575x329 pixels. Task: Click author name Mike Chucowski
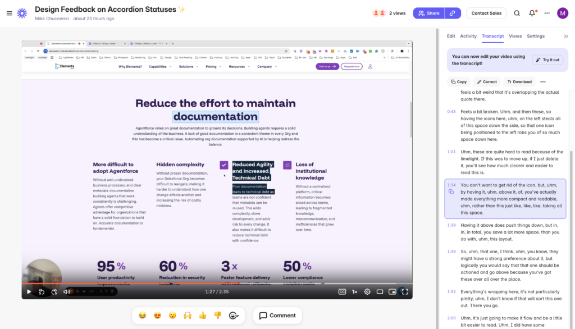52,19
